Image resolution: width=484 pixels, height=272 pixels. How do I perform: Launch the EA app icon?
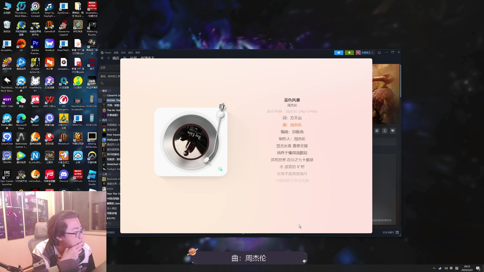click(21, 46)
